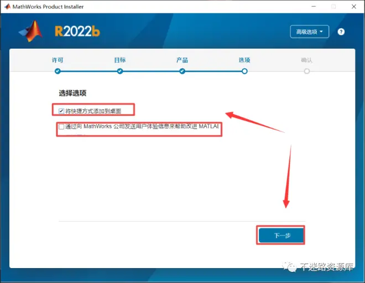This screenshot has width=365, height=283.
Task: Go to the 许可 step
Action: [x=58, y=60]
